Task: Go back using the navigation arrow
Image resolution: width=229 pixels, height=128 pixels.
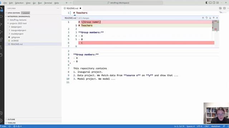Action: coord(67,3)
